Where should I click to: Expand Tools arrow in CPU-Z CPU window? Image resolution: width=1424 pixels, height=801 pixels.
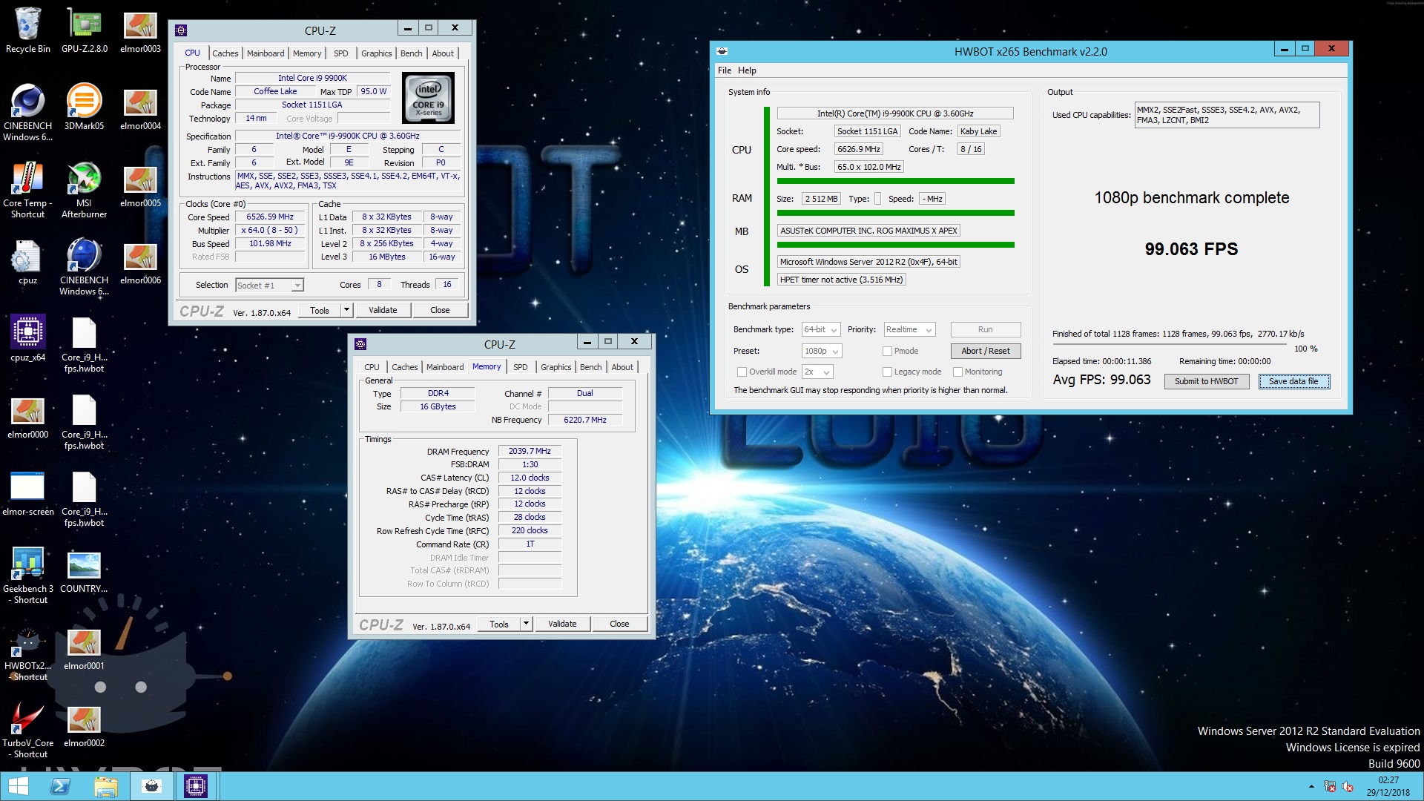[346, 310]
